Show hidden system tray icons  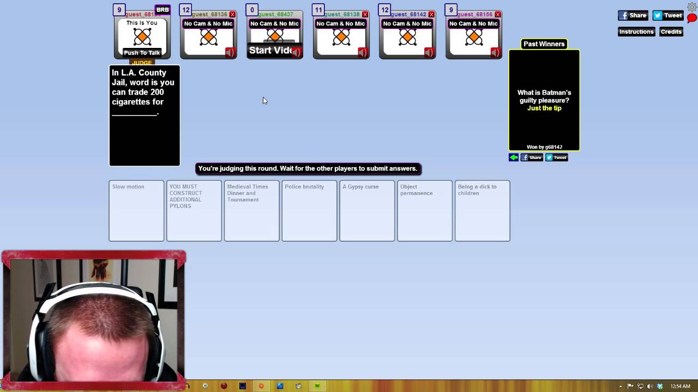click(x=621, y=387)
